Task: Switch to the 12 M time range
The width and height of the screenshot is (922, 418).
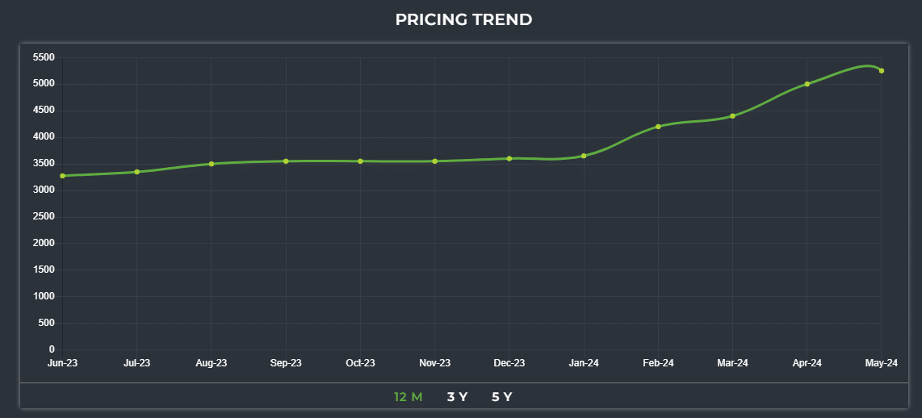Action: click(x=408, y=397)
